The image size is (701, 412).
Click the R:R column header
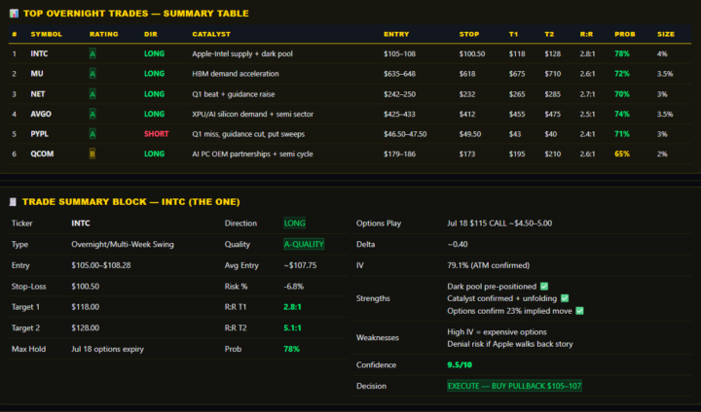point(586,34)
